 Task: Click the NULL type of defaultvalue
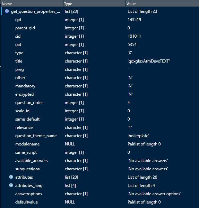[70, 202]
